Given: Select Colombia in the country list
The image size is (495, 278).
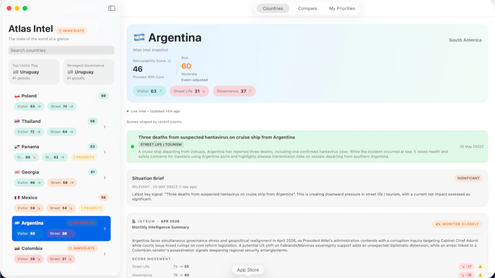Looking at the screenshot, I should pyautogui.click(x=61, y=254).
